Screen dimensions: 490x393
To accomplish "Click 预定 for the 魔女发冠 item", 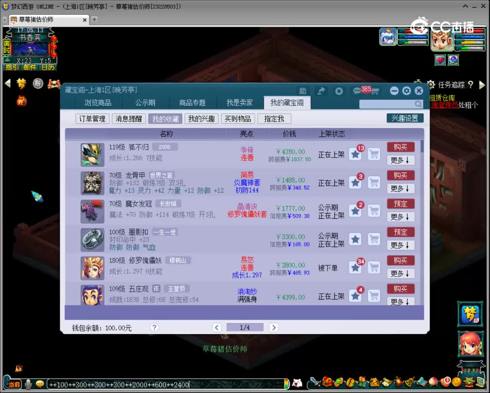I will (x=400, y=204).
